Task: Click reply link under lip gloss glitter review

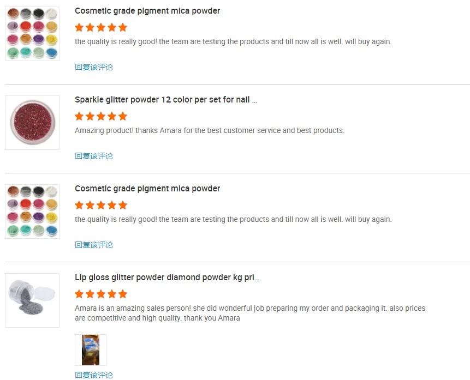Action: point(94,375)
